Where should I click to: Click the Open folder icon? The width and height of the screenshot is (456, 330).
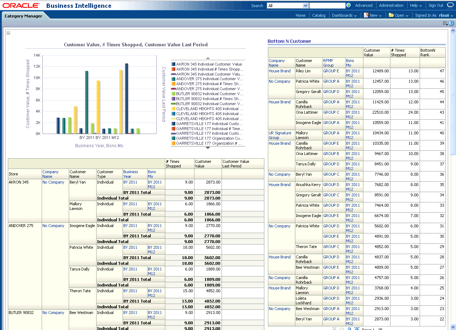coord(391,15)
